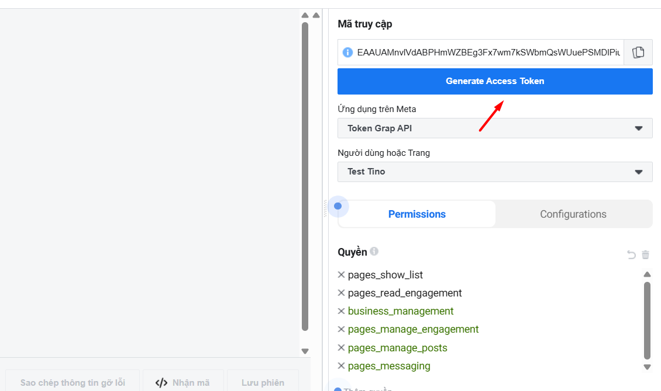Click Generate Access Token button
661x391 pixels.
pos(495,81)
